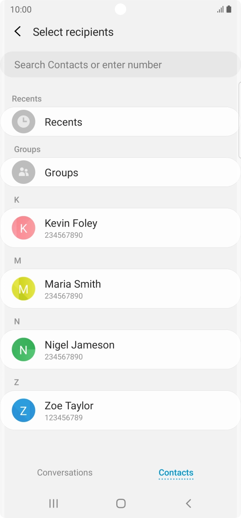Tap the back arrow next to Select recipients

pyautogui.click(x=17, y=32)
